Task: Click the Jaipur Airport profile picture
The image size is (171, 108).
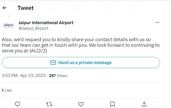Action: click(8, 25)
